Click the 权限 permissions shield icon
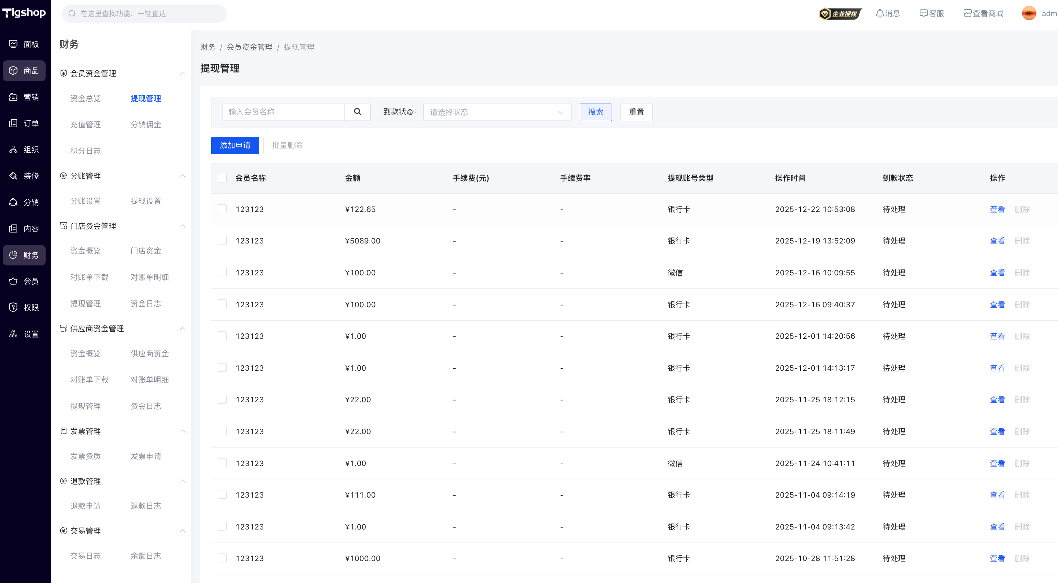The width and height of the screenshot is (1058, 583). pyautogui.click(x=13, y=307)
